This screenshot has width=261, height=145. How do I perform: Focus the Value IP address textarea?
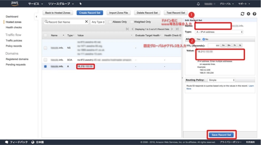tap(220, 54)
